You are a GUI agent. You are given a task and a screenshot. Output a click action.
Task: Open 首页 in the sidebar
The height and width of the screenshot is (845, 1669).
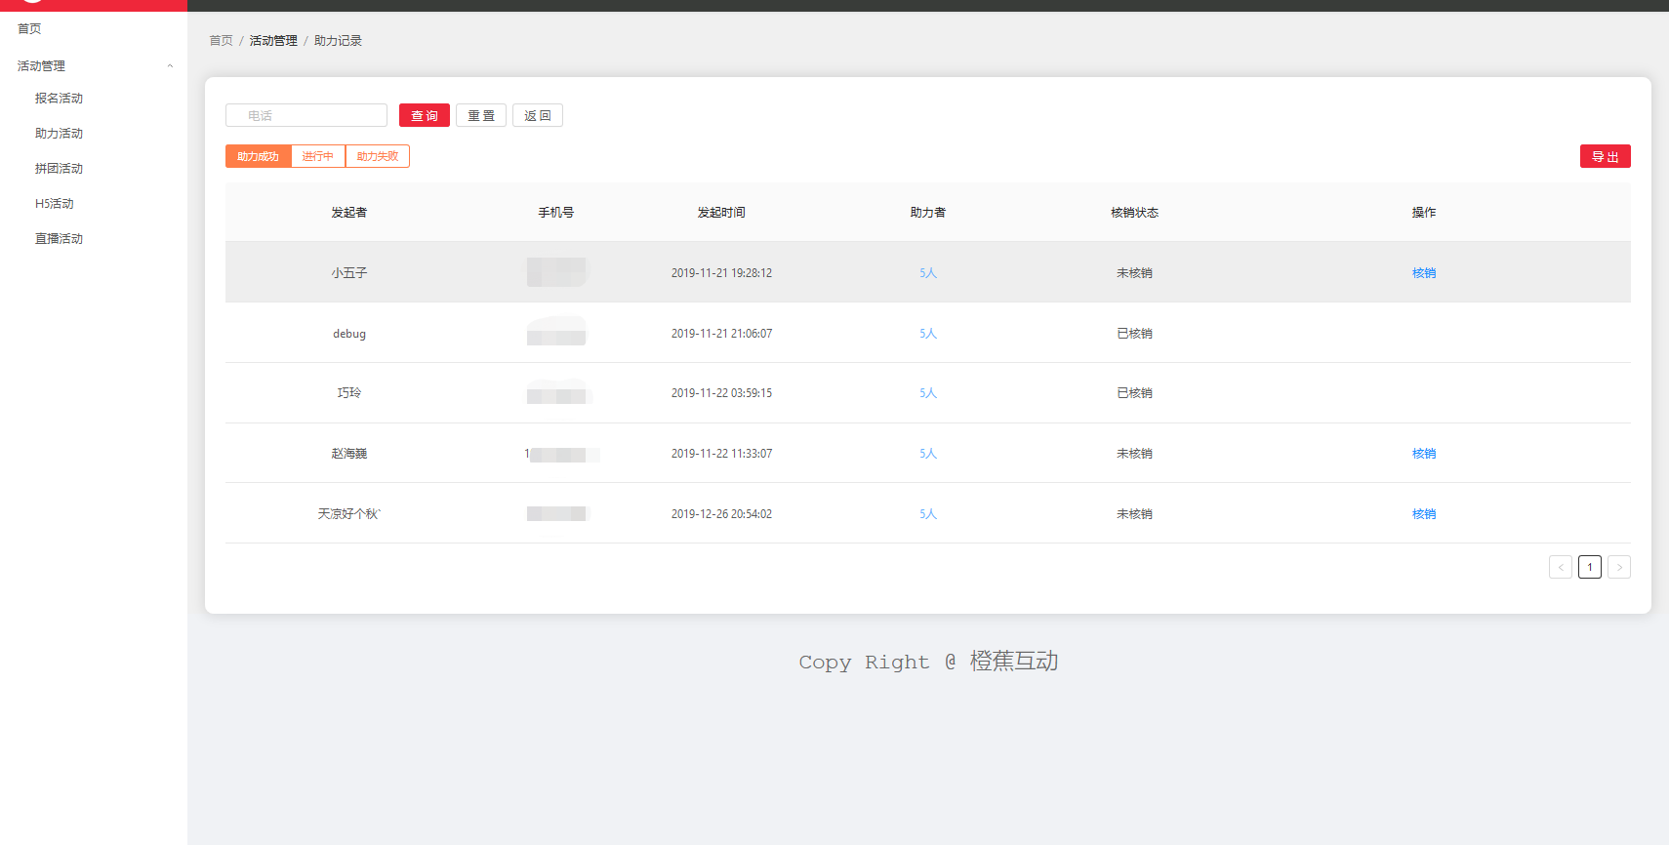[x=29, y=28]
